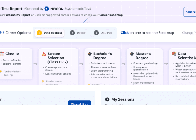Click the View All Bots button
The width and height of the screenshot is (196, 140).
tap(79, 103)
